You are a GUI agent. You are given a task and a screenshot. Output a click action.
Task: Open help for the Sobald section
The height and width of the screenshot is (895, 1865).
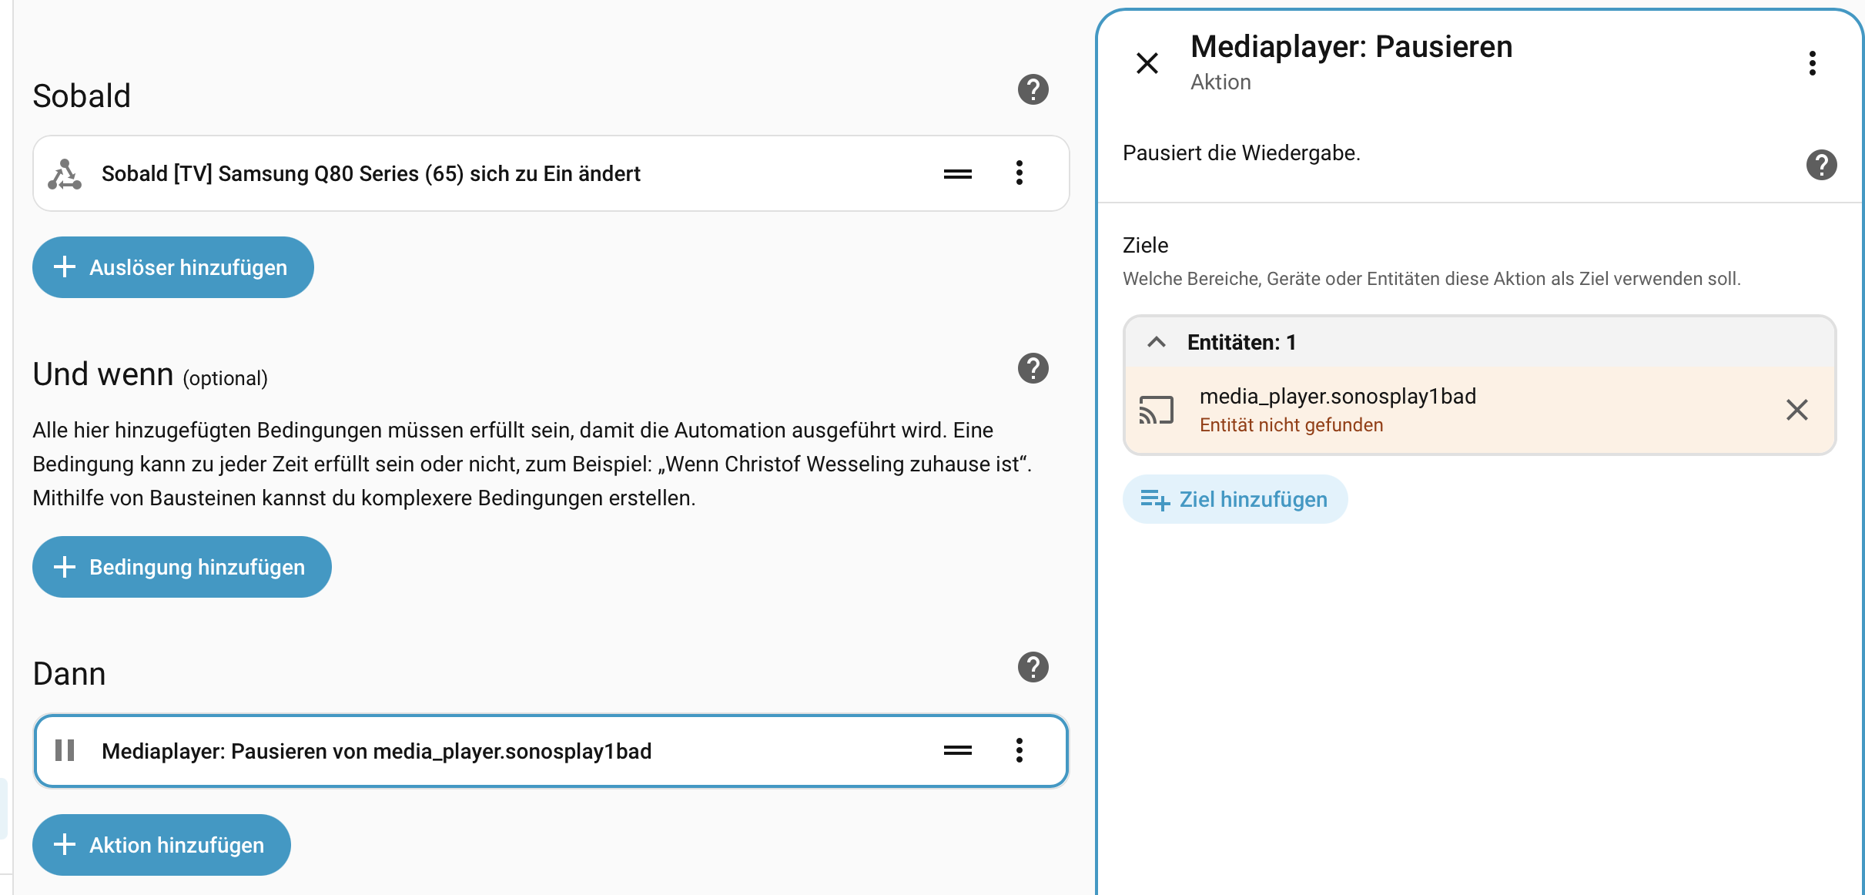(x=1033, y=90)
